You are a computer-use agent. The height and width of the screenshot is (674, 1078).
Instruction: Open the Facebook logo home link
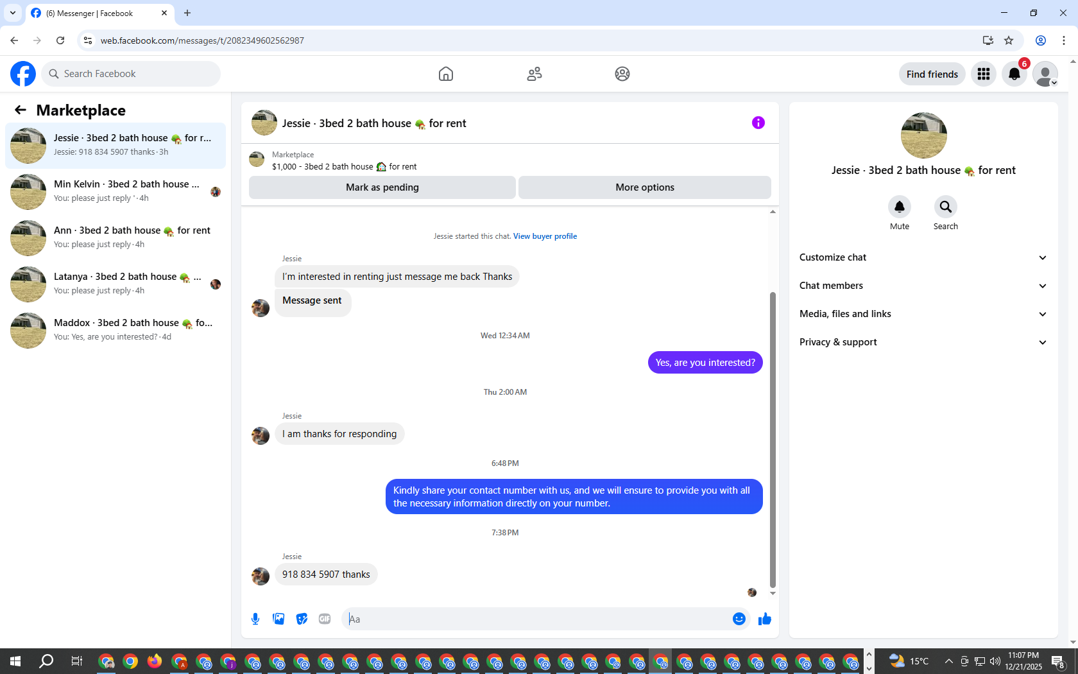click(23, 74)
